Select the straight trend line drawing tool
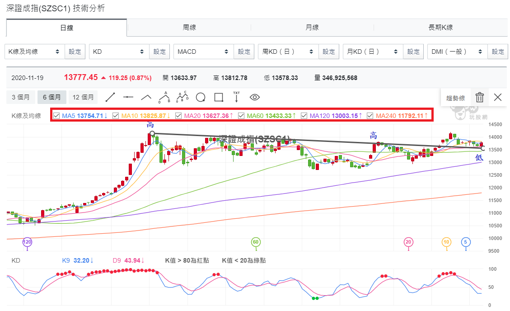Image resolution: width=510 pixels, height=311 pixels. 110,97
